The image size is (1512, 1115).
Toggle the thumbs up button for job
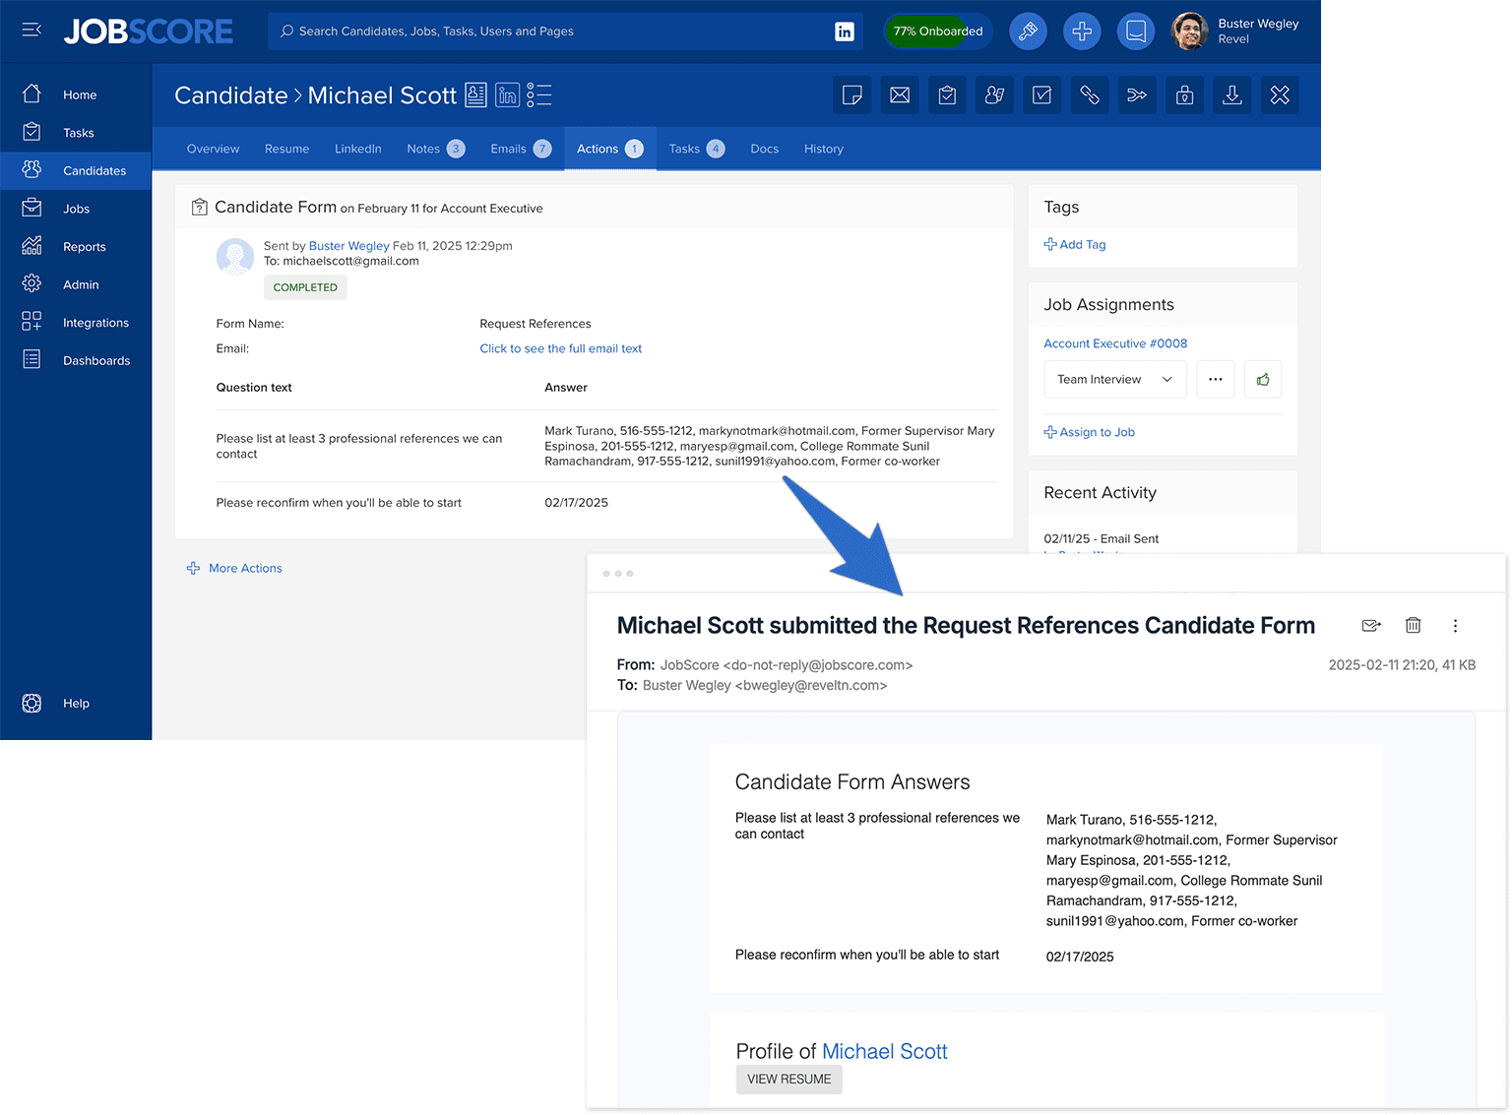point(1263,379)
